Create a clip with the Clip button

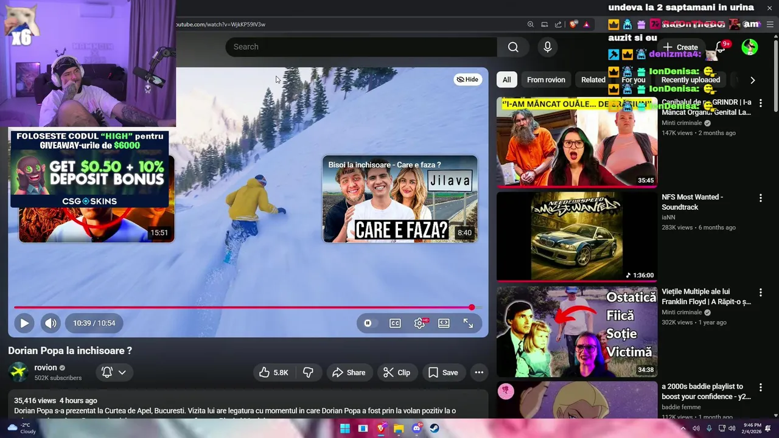coord(397,372)
